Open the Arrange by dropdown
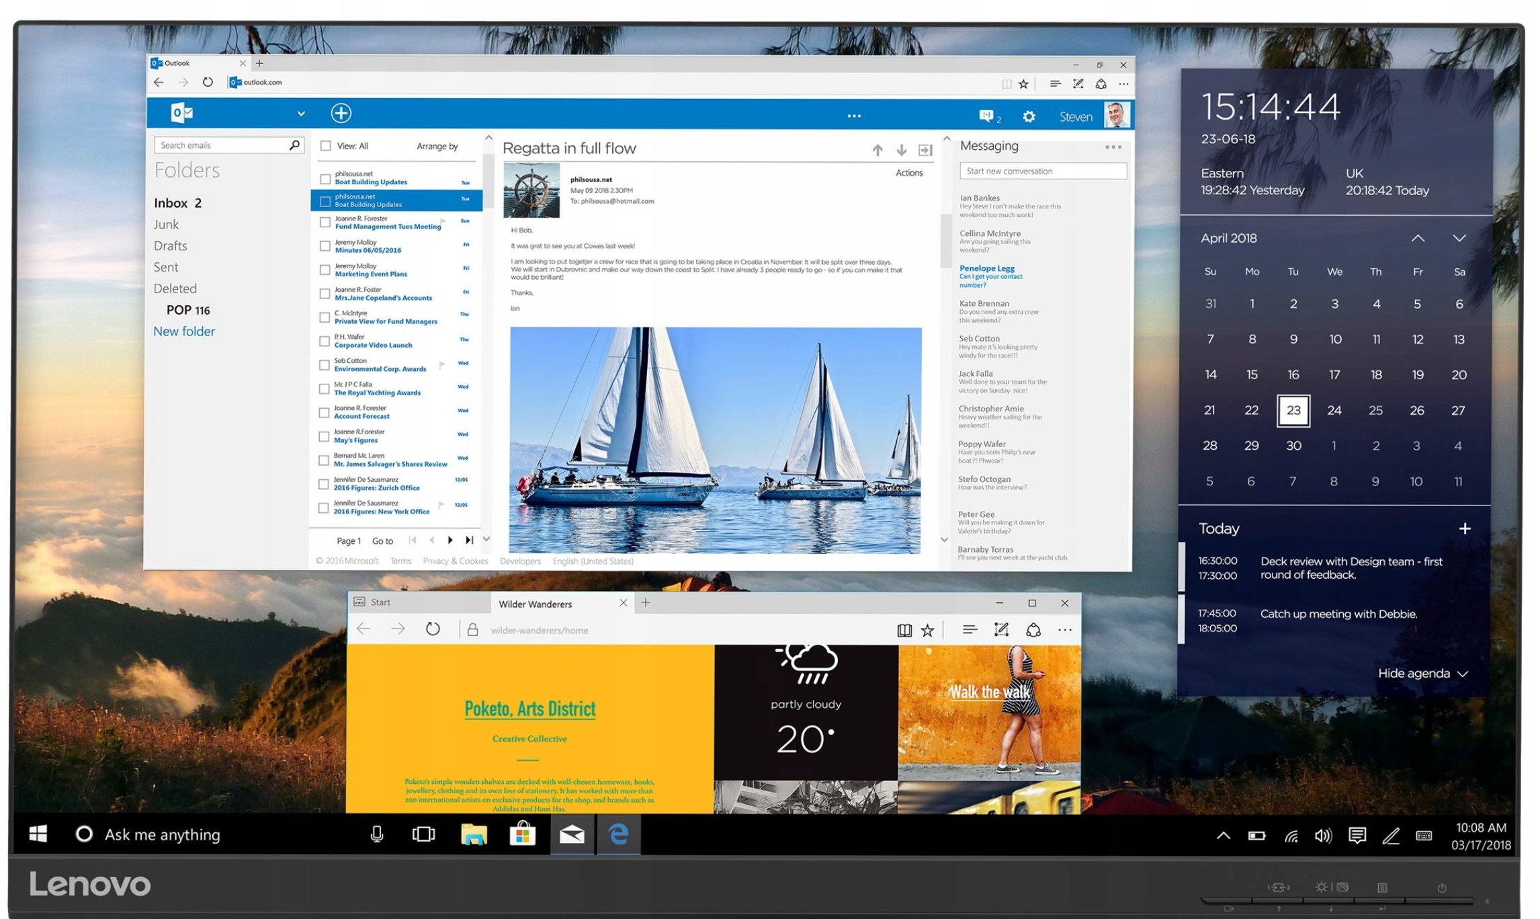Screen dimensions: 1540x919 pyautogui.click(x=437, y=146)
